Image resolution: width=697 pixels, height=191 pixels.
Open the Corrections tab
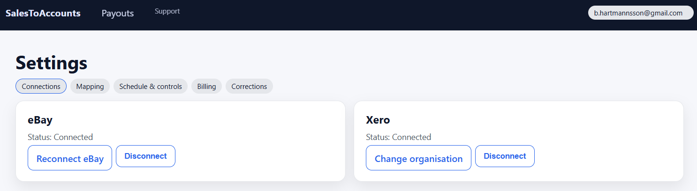click(249, 86)
